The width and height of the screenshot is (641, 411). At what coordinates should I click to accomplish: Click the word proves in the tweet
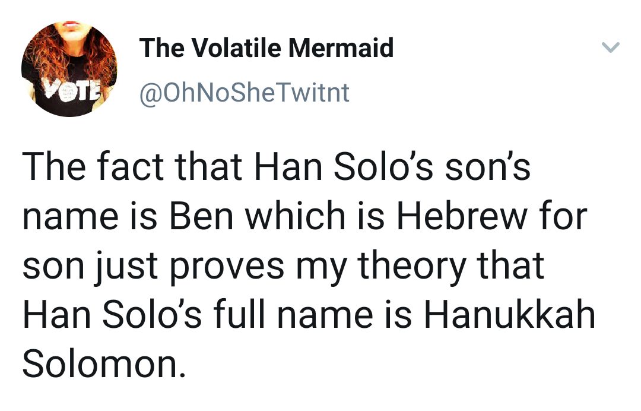click(x=227, y=267)
